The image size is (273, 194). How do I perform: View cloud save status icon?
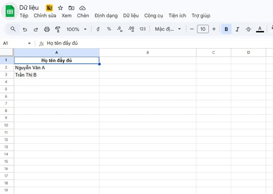[82, 8]
